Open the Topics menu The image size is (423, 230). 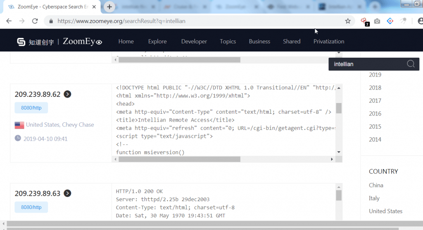[228, 42]
